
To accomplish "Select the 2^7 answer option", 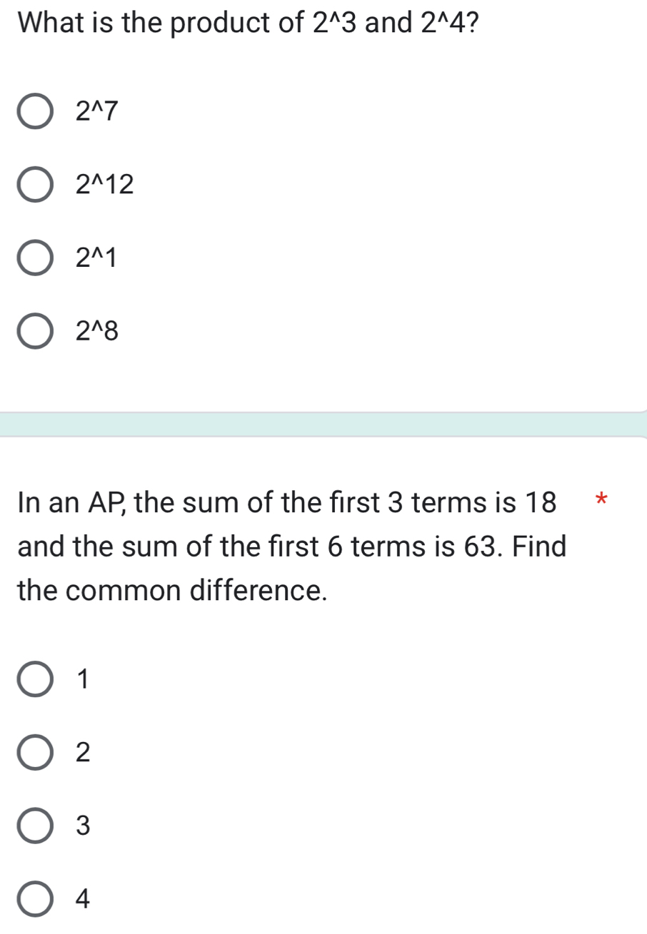I will (x=35, y=110).
